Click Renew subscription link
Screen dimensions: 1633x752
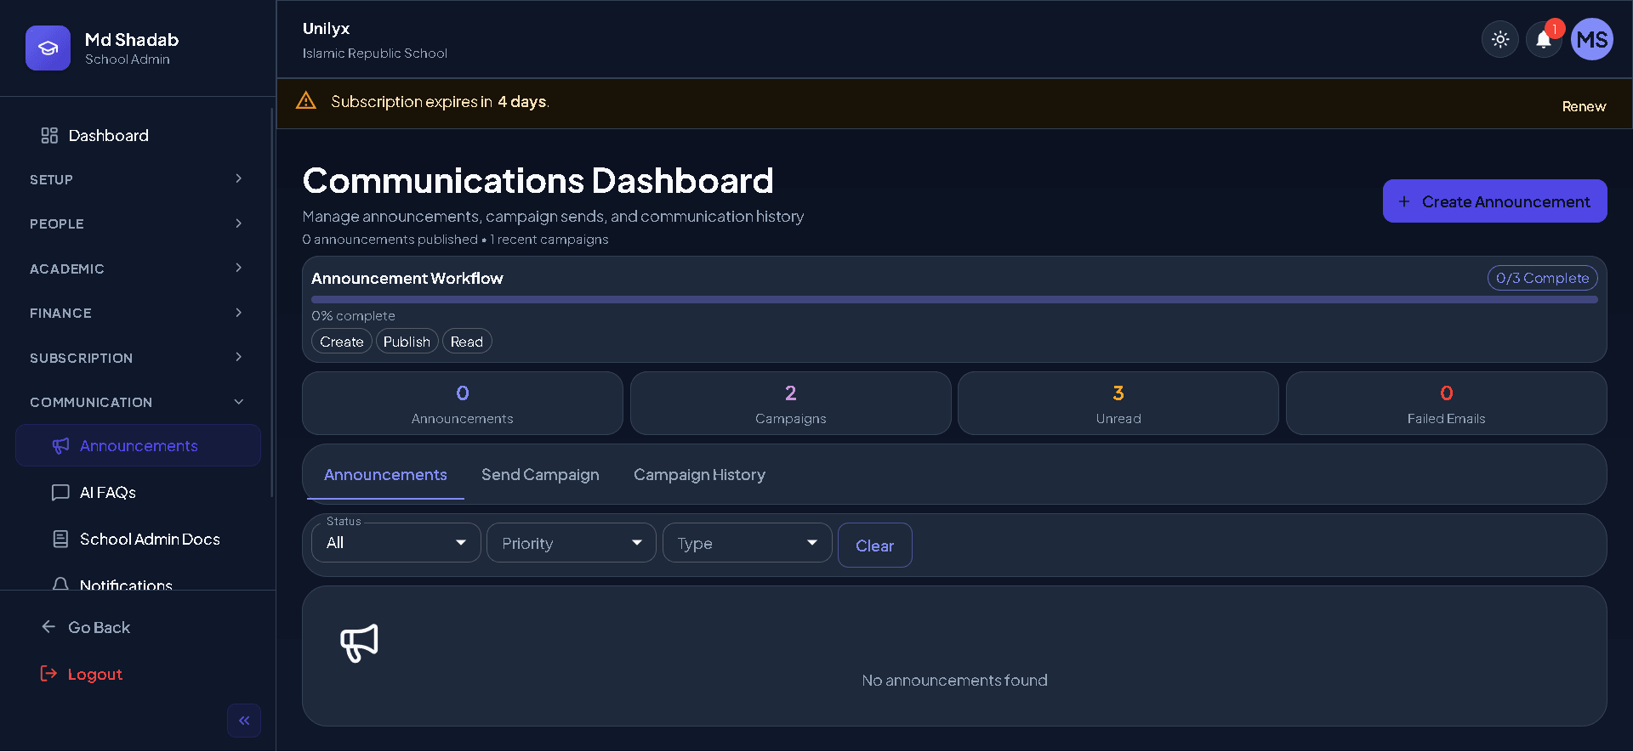(1584, 106)
